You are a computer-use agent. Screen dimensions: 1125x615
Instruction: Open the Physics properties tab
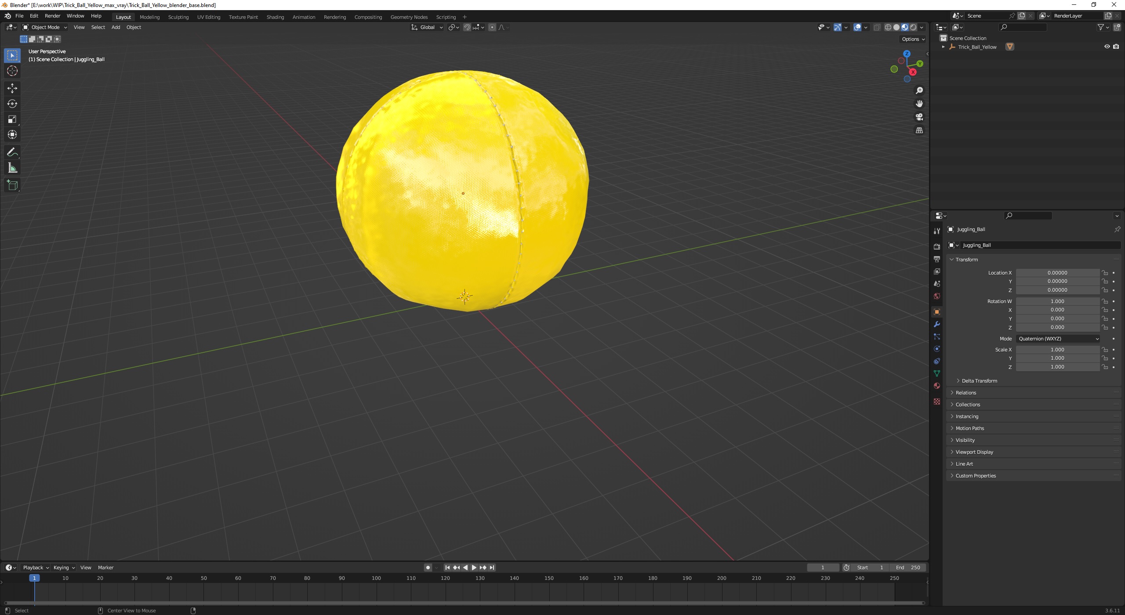pyautogui.click(x=937, y=349)
